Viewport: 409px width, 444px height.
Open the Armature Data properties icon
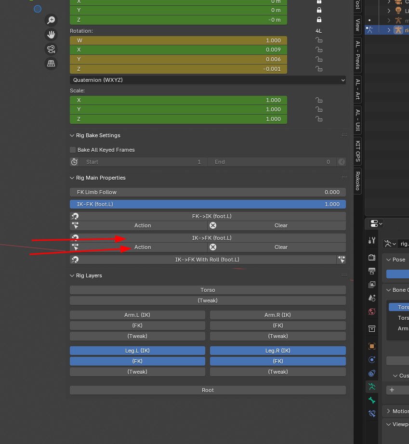pyautogui.click(x=372, y=387)
